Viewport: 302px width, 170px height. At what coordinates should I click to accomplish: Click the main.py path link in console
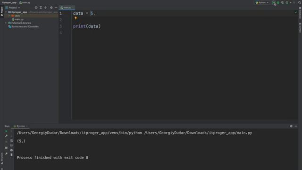(x=198, y=133)
